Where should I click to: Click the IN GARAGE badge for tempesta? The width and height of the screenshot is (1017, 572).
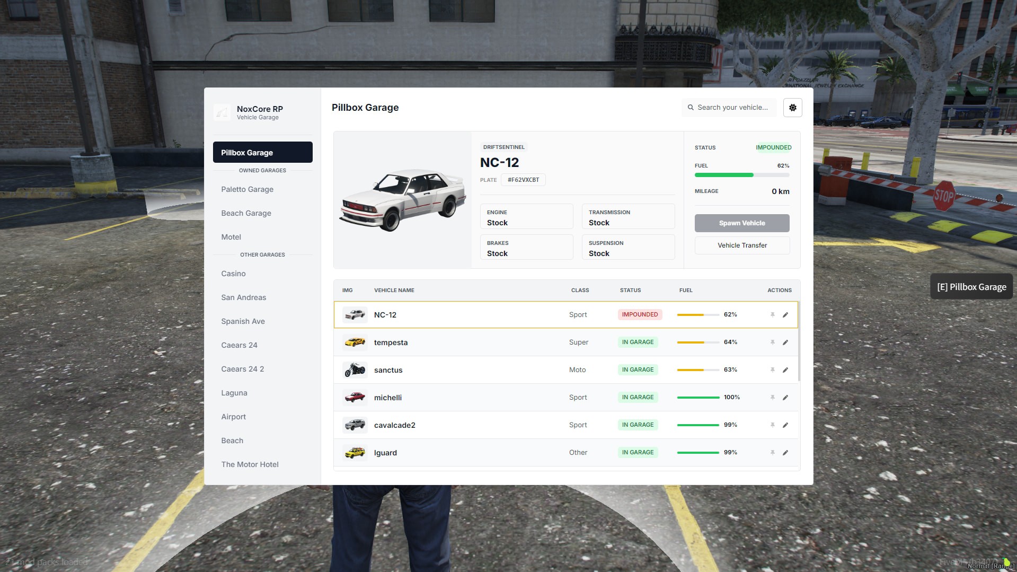click(x=638, y=342)
